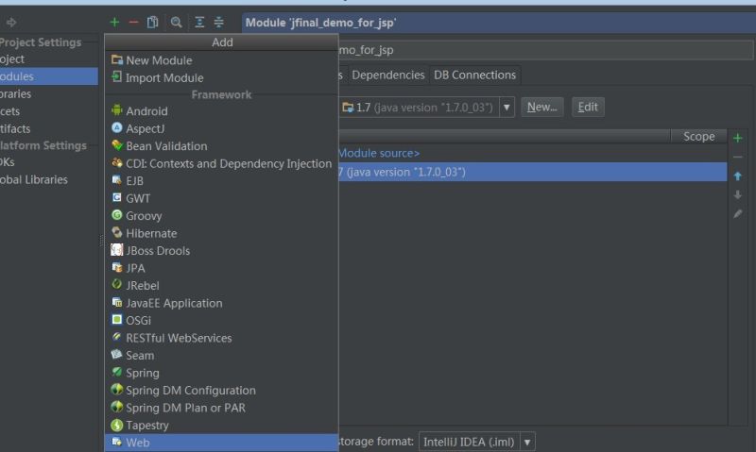
Task: Click the forward navigation arrow icon
Action: (11, 22)
